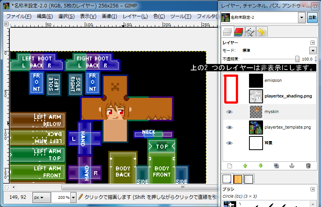Image resolution: width=321 pixels, height=207 pixels.
Task: Open the px unit dropdown in status bar
Action: [x=42, y=197]
